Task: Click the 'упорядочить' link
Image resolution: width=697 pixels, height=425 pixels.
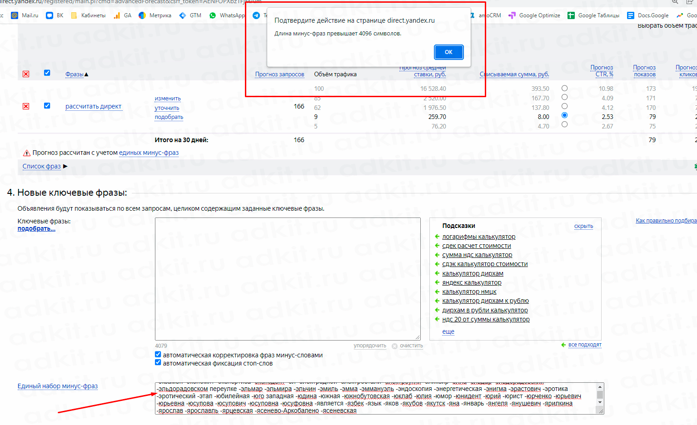Action: (370, 346)
